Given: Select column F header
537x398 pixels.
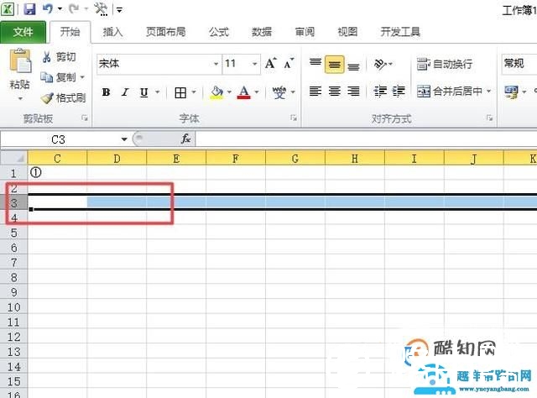Looking at the screenshot, I should click(x=236, y=159).
